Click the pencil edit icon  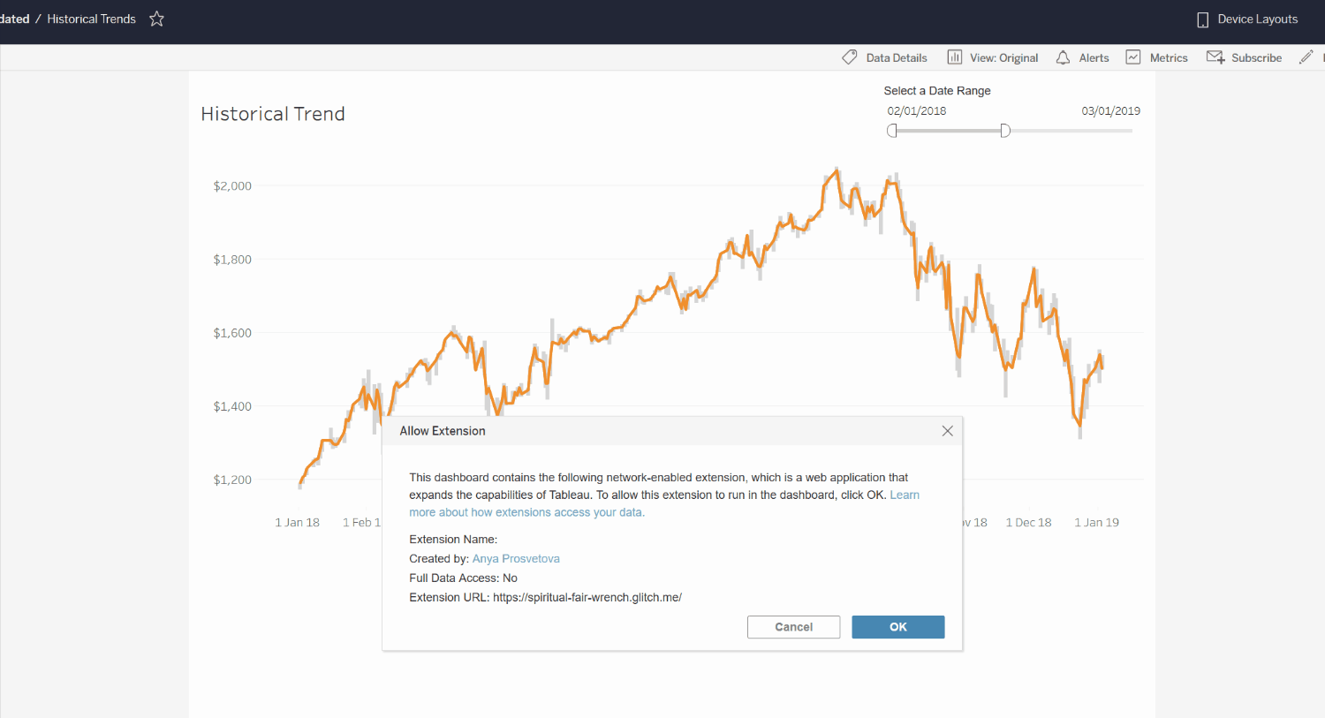[x=1306, y=57]
